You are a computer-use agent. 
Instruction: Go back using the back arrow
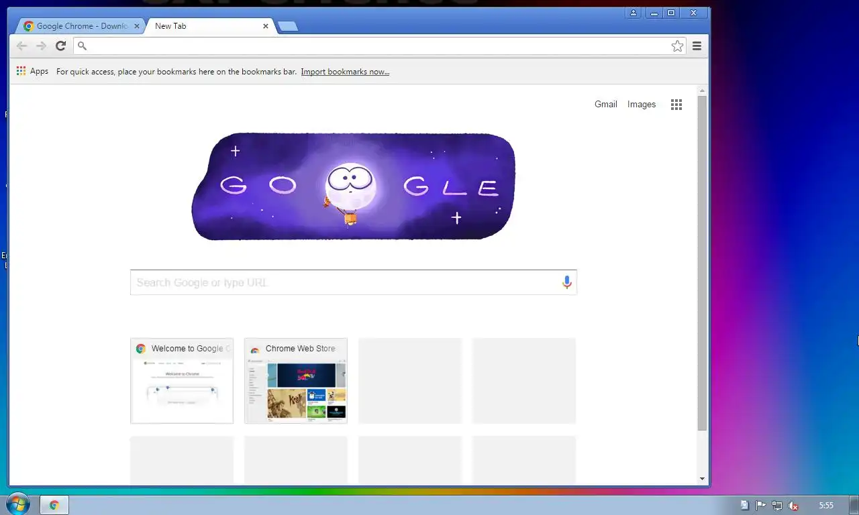coord(21,46)
